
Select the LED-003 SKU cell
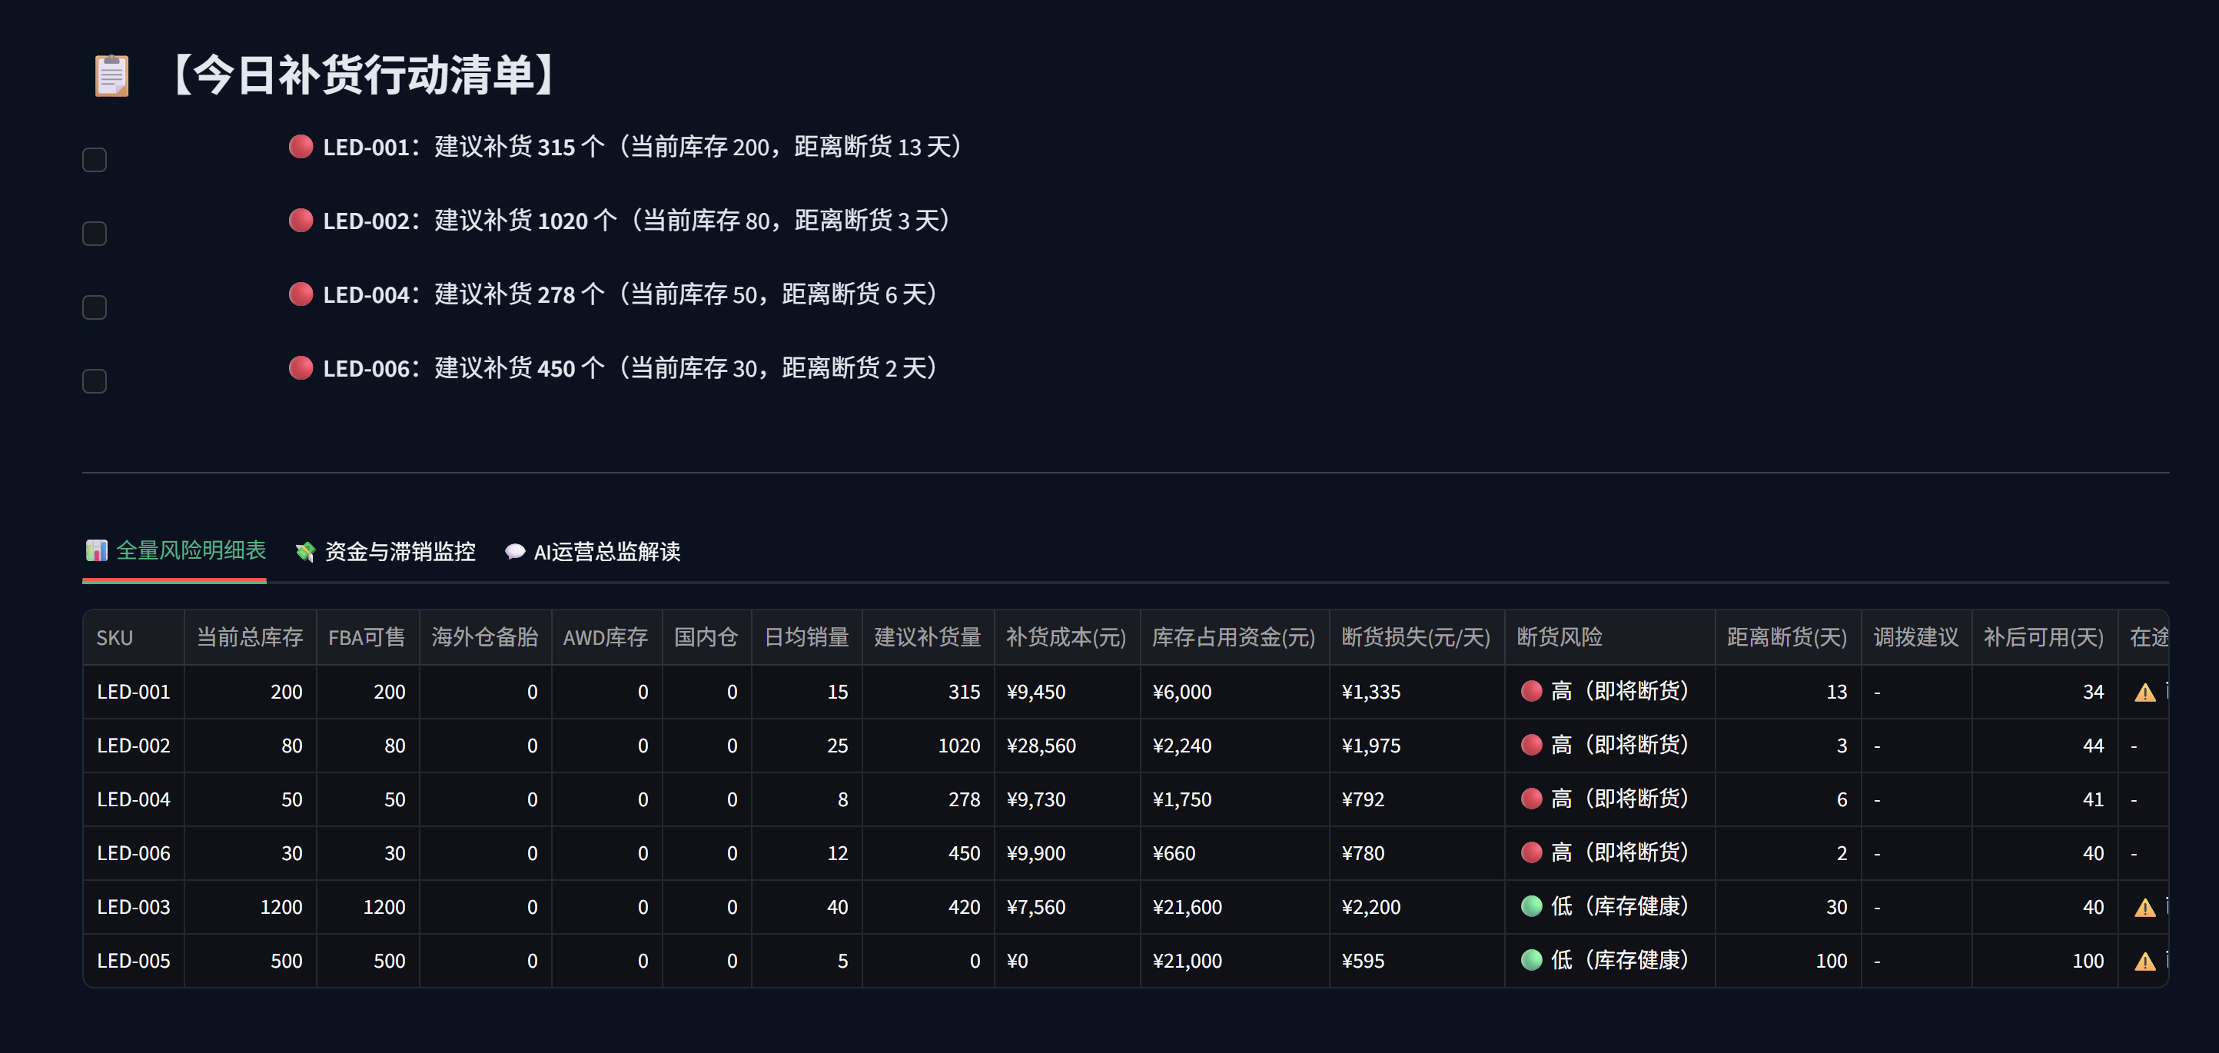[134, 906]
